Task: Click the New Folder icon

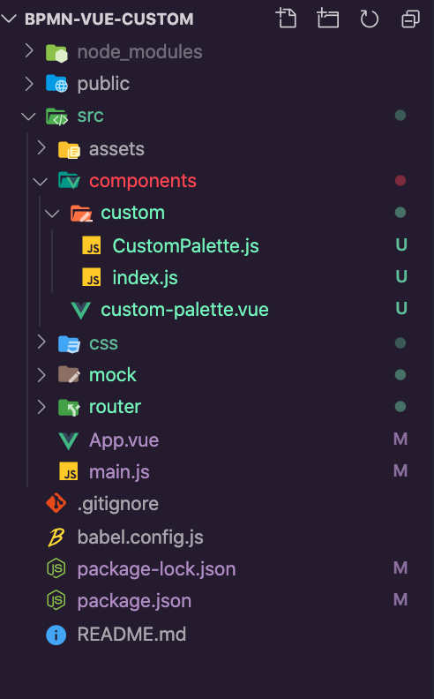Action: click(x=327, y=19)
